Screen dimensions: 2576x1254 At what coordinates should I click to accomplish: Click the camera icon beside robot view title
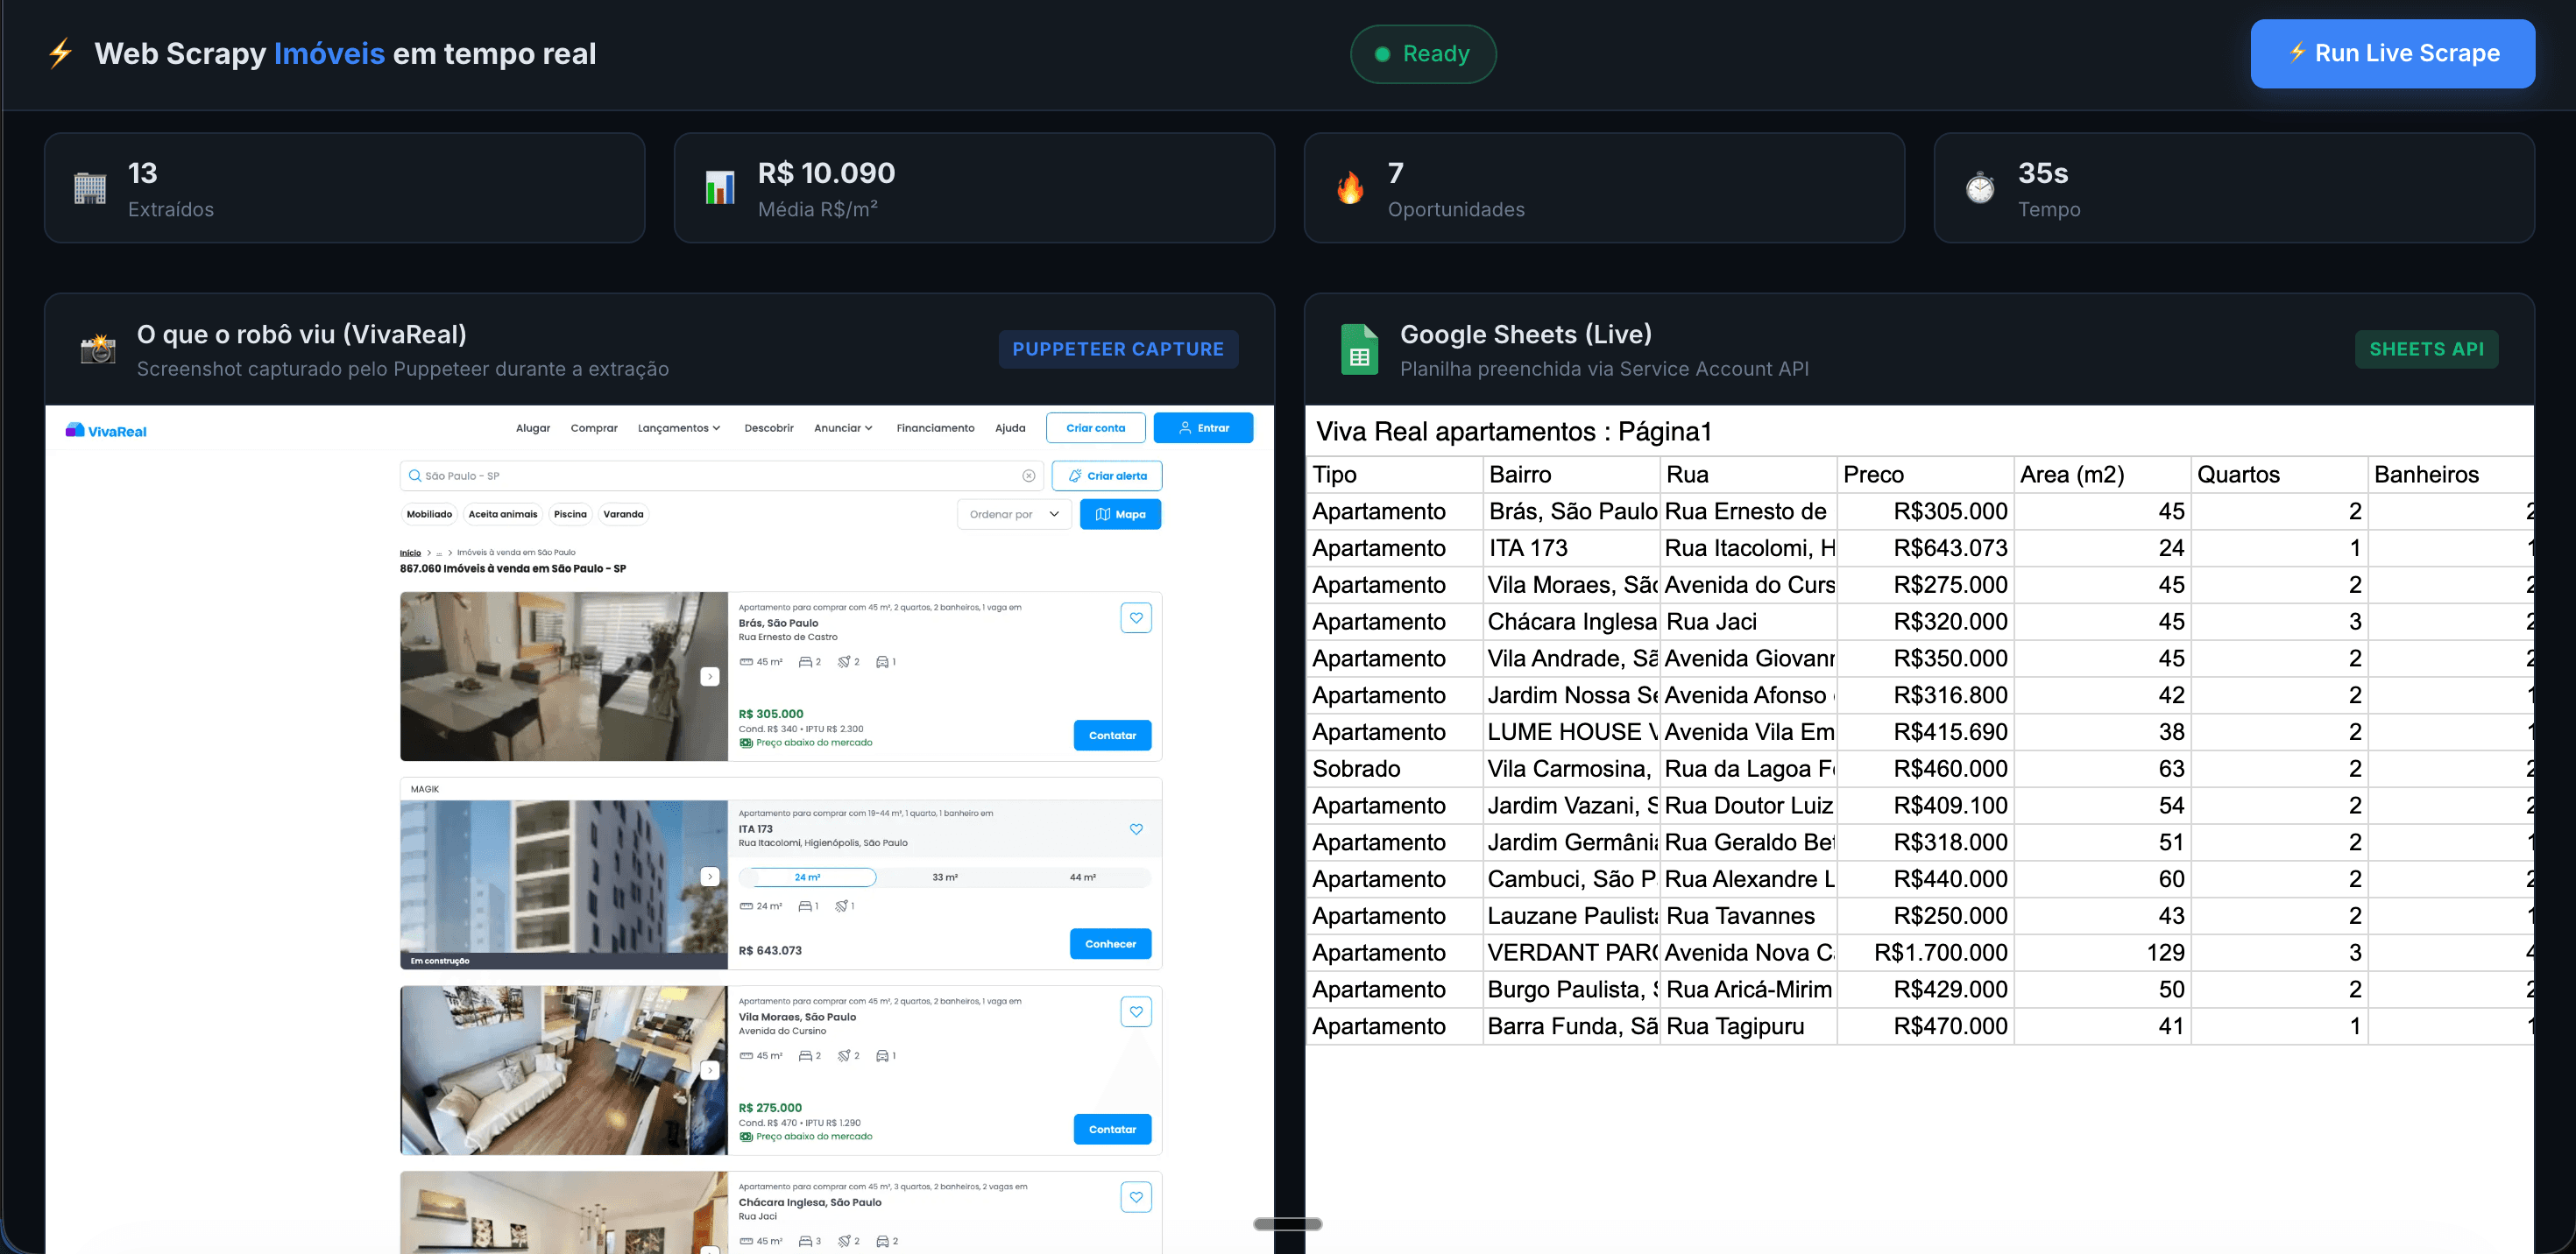pyautogui.click(x=98, y=349)
